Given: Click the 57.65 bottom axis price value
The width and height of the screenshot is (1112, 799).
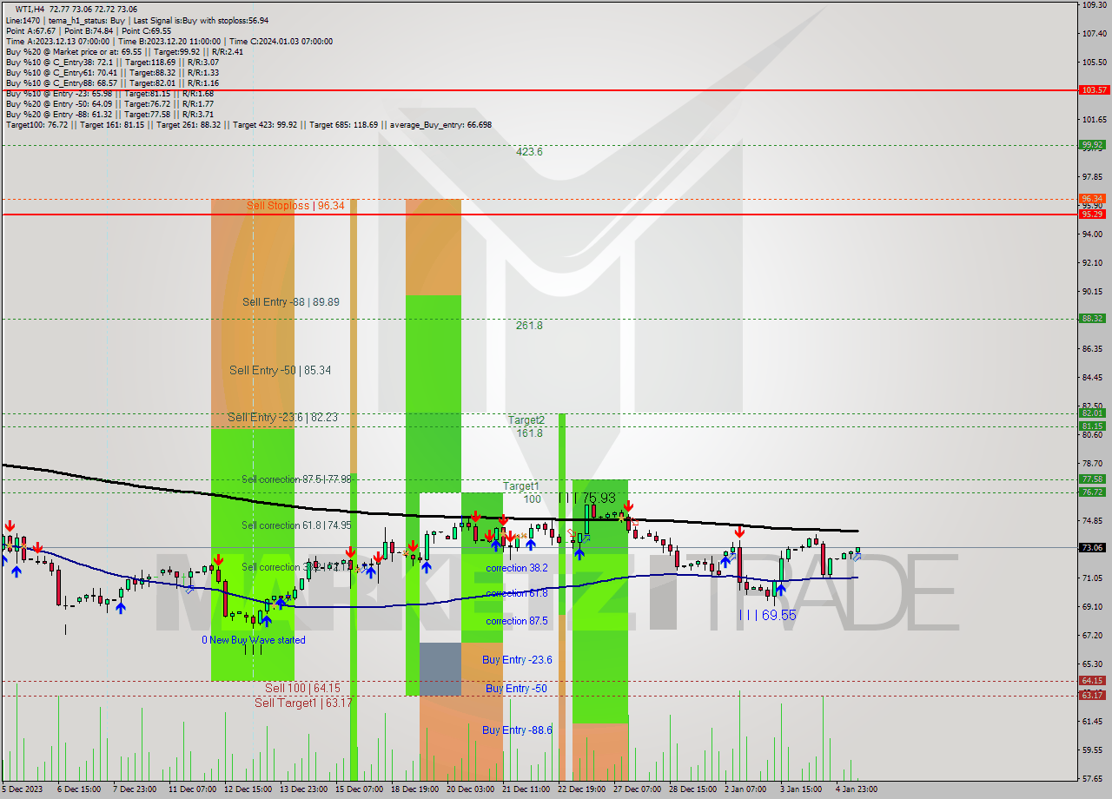Looking at the screenshot, I should 1093,779.
